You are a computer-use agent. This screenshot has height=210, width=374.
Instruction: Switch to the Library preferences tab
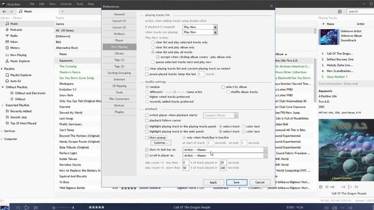(119, 53)
